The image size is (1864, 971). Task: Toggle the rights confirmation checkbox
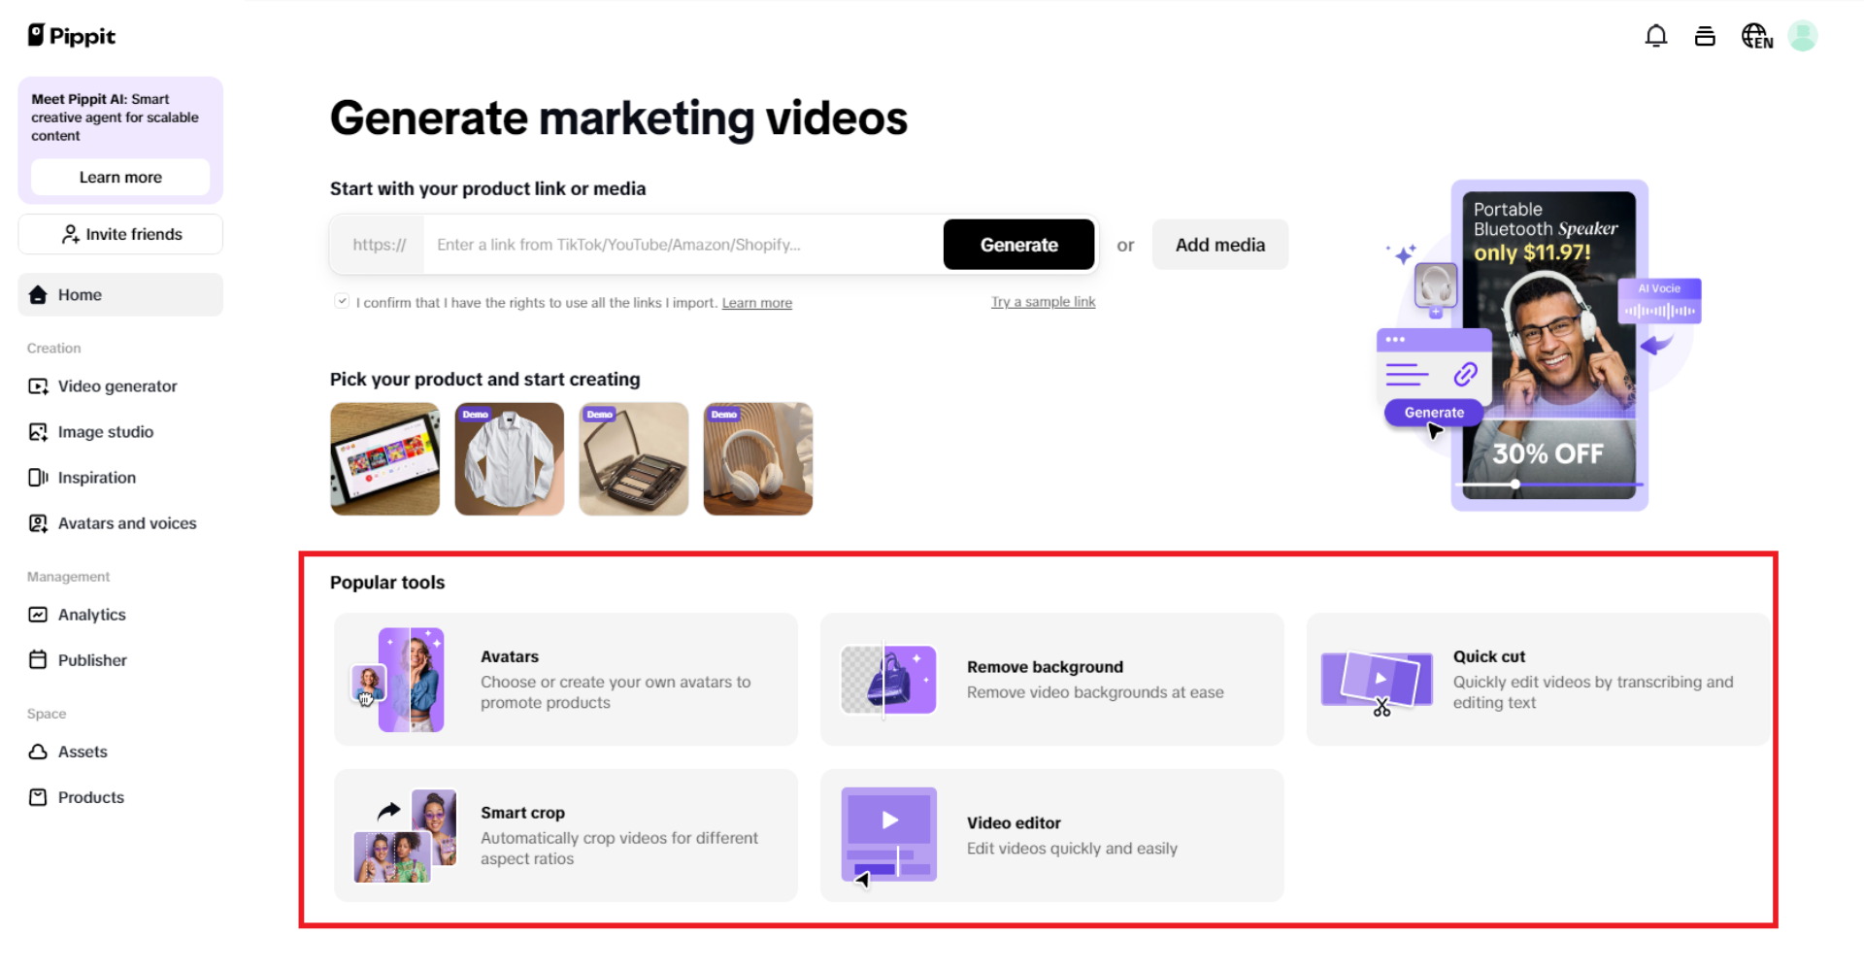click(342, 301)
